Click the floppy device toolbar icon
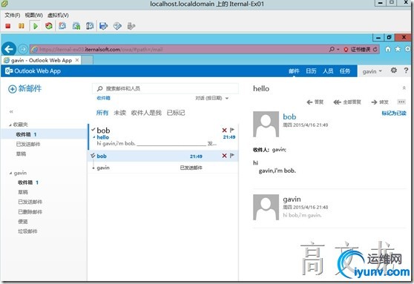The height and width of the screenshot is (284, 414). coord(104,26)
